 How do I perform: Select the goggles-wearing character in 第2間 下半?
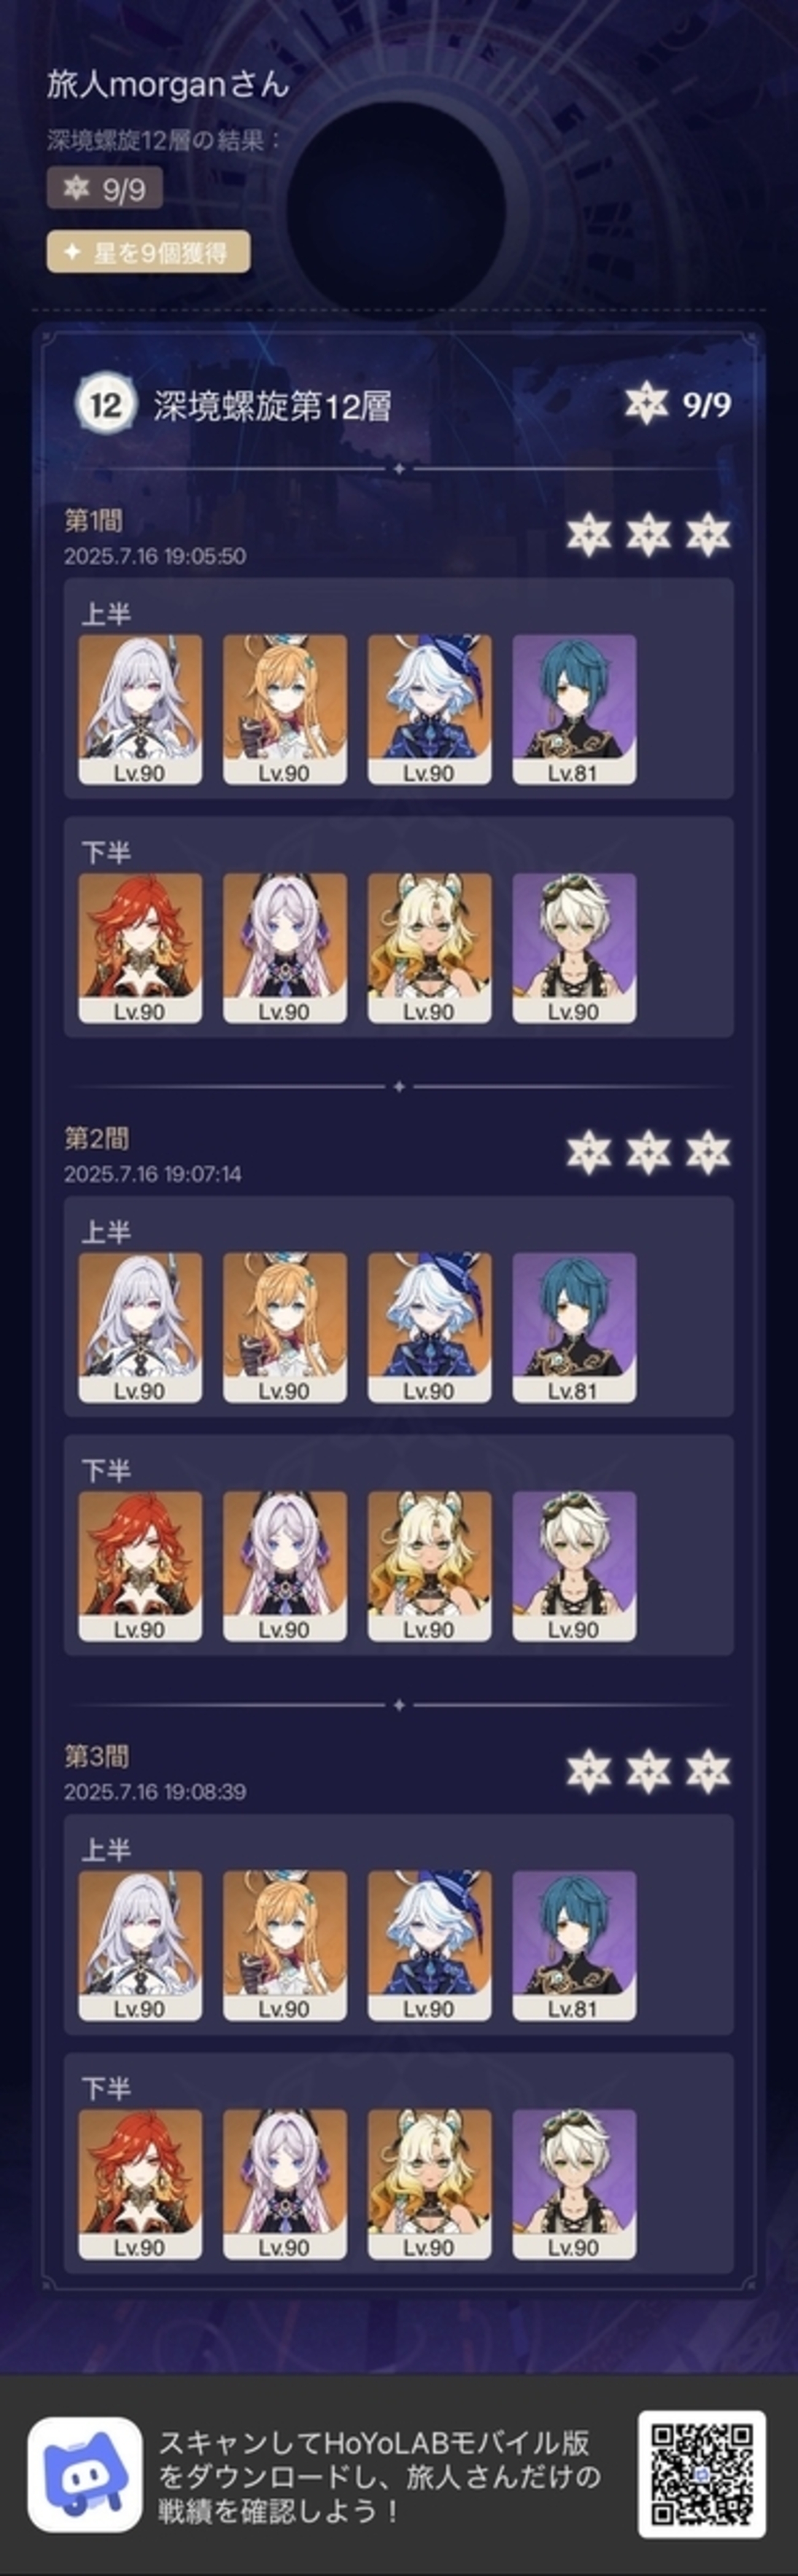574,1566
